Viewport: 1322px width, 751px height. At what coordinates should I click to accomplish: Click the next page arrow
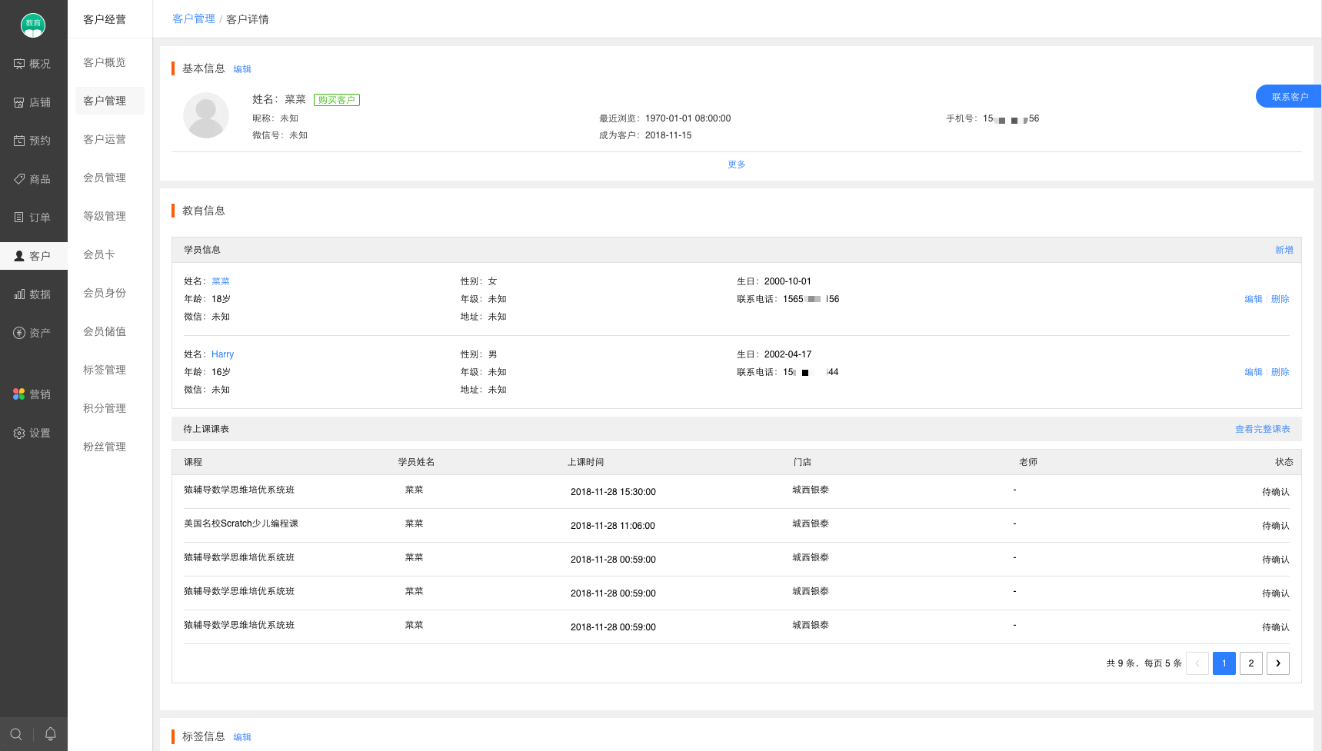click(1278, 663)
